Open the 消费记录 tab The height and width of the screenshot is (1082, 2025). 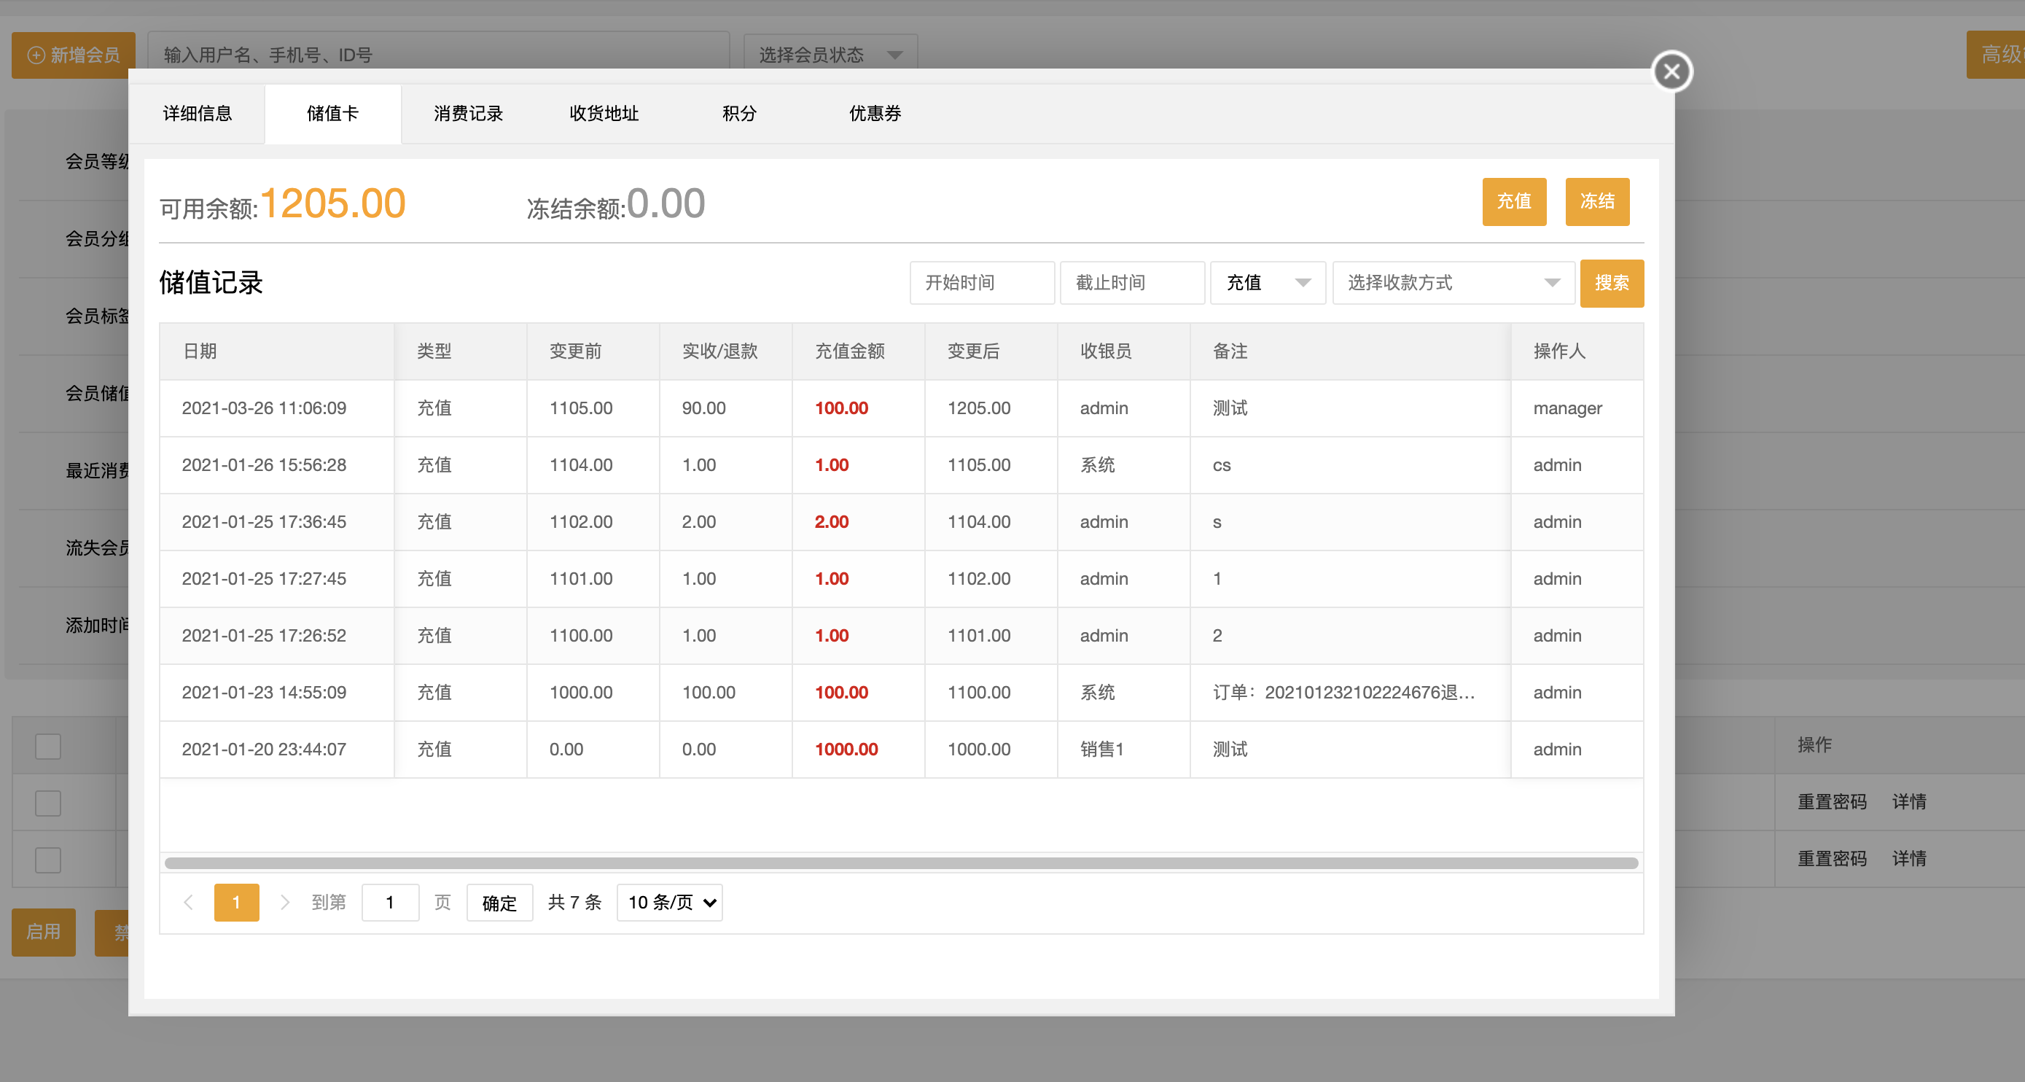click(469, 114)
